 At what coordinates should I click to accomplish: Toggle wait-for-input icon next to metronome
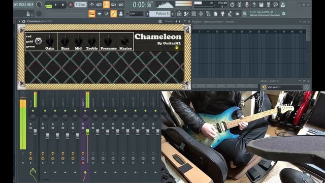99,5
